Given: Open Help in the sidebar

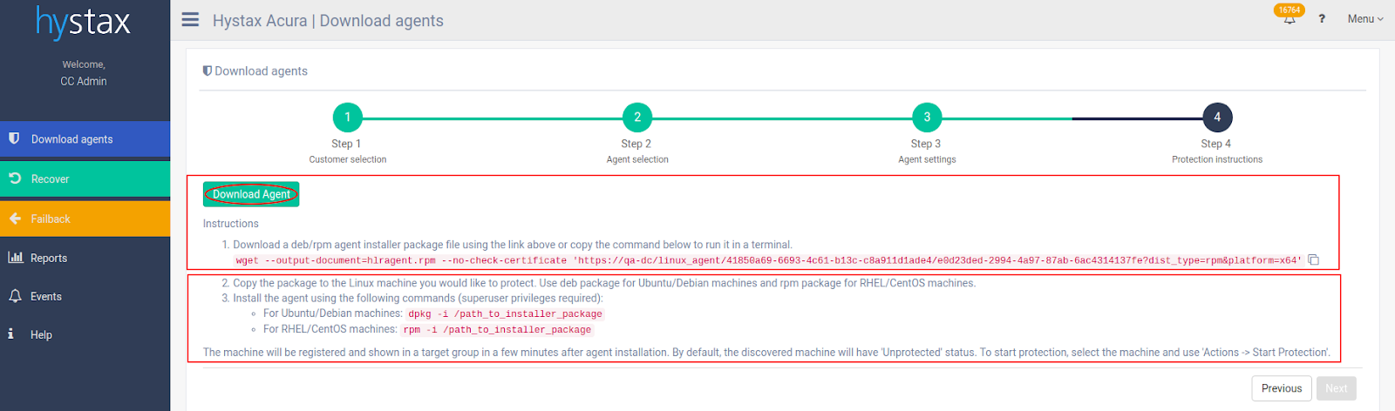Looking at the screenshot, I should (x=85, y=334).
